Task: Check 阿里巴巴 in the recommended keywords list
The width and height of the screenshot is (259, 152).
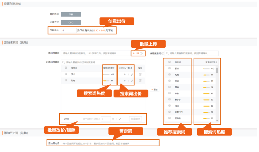Action: pos(169,112)
